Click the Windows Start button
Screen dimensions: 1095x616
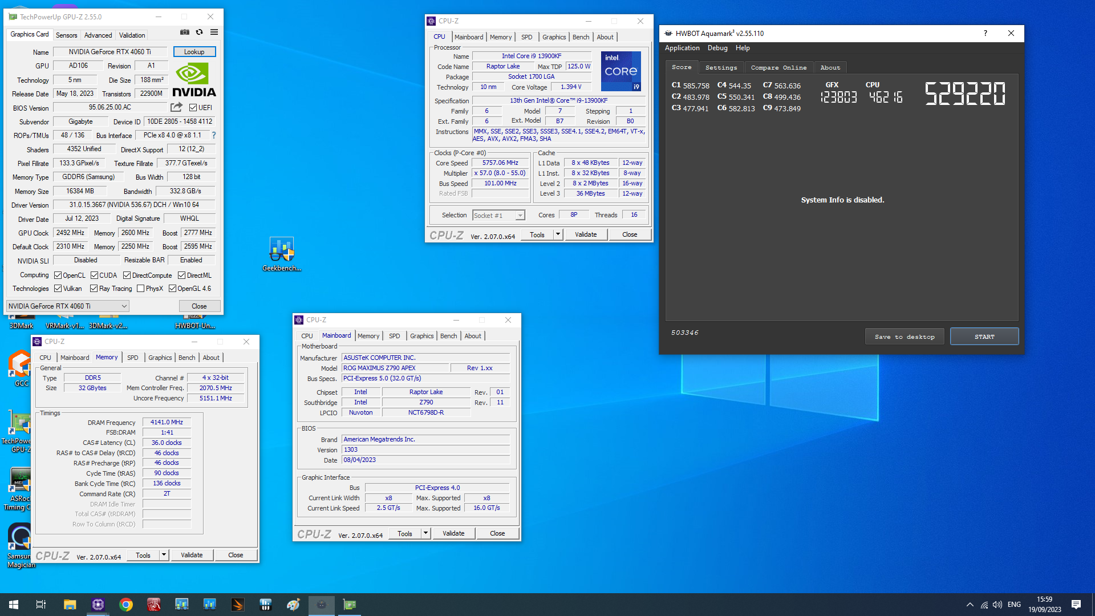click(x=14, y=605)
